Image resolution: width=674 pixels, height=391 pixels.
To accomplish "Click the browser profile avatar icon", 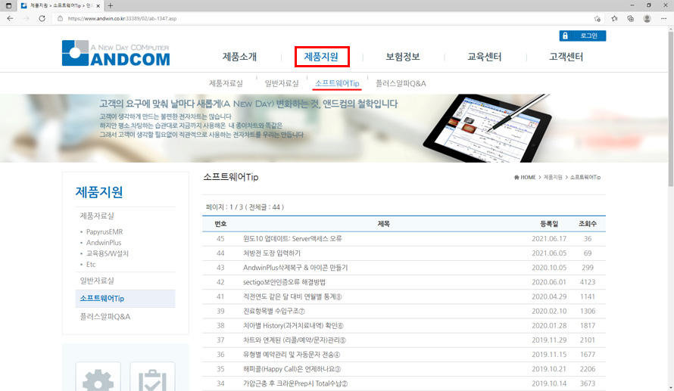I will pyautogui.click(x=647, y=18).
